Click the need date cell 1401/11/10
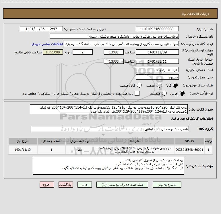Screen dimensions: 221x214 click(23, 150)
